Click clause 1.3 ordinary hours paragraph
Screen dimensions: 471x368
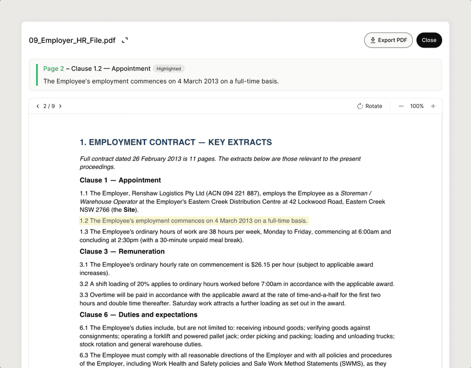235,236
